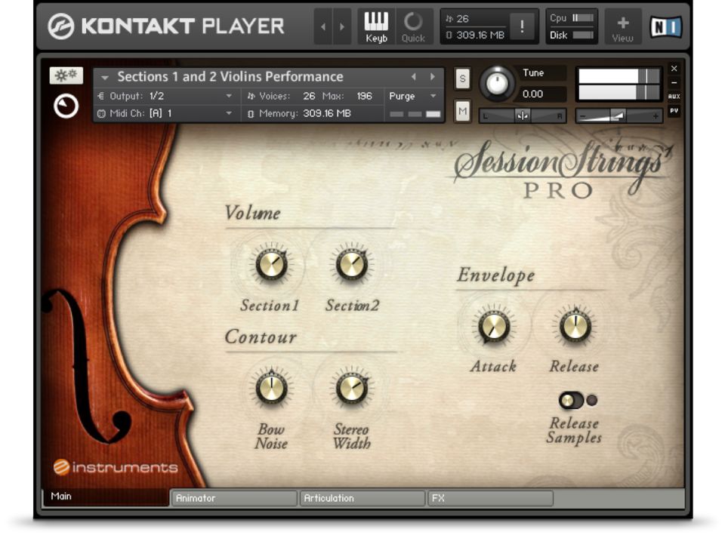Image resolution: width=725 pixels, height=535 pixels.
Task: Center the pan slider
Action: point(521,115)
